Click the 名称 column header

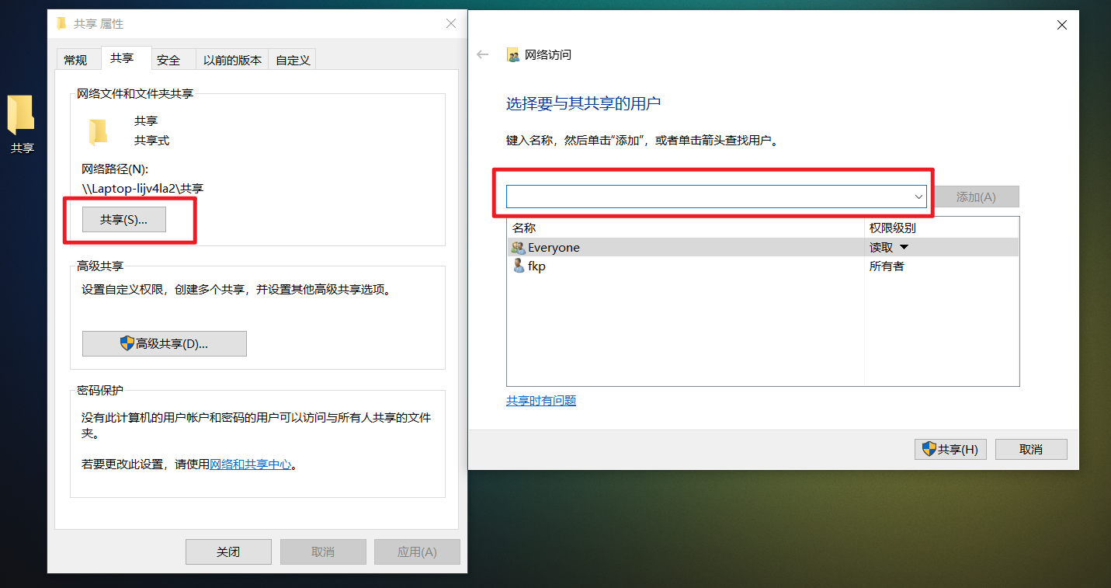tap(686, 228)
